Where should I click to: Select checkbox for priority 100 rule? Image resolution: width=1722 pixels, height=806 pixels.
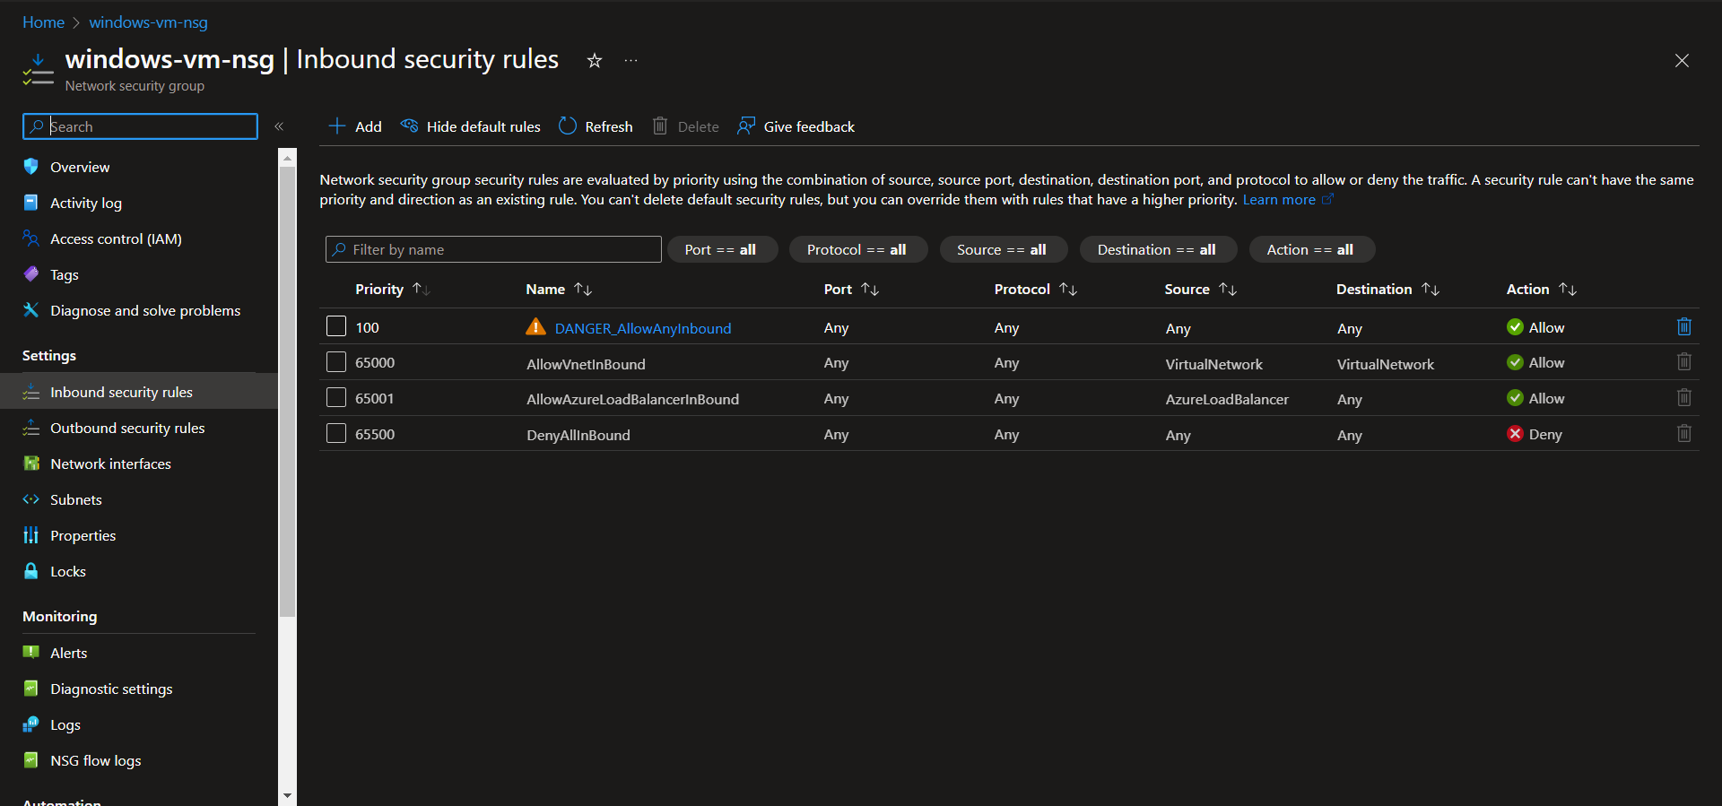[336, 326]
